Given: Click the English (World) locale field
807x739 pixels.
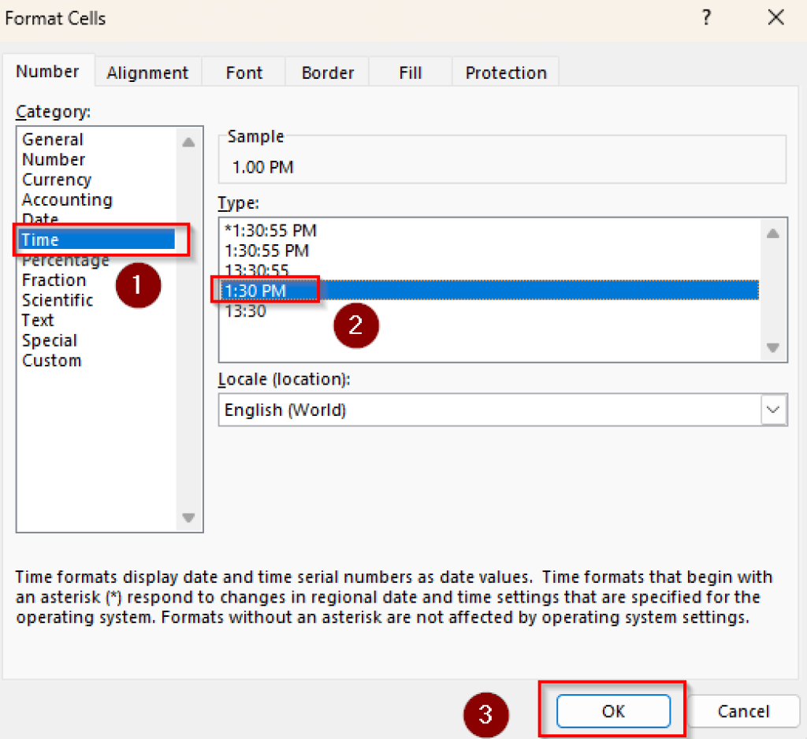Looking at the screenshot, I should coord(490,410).
